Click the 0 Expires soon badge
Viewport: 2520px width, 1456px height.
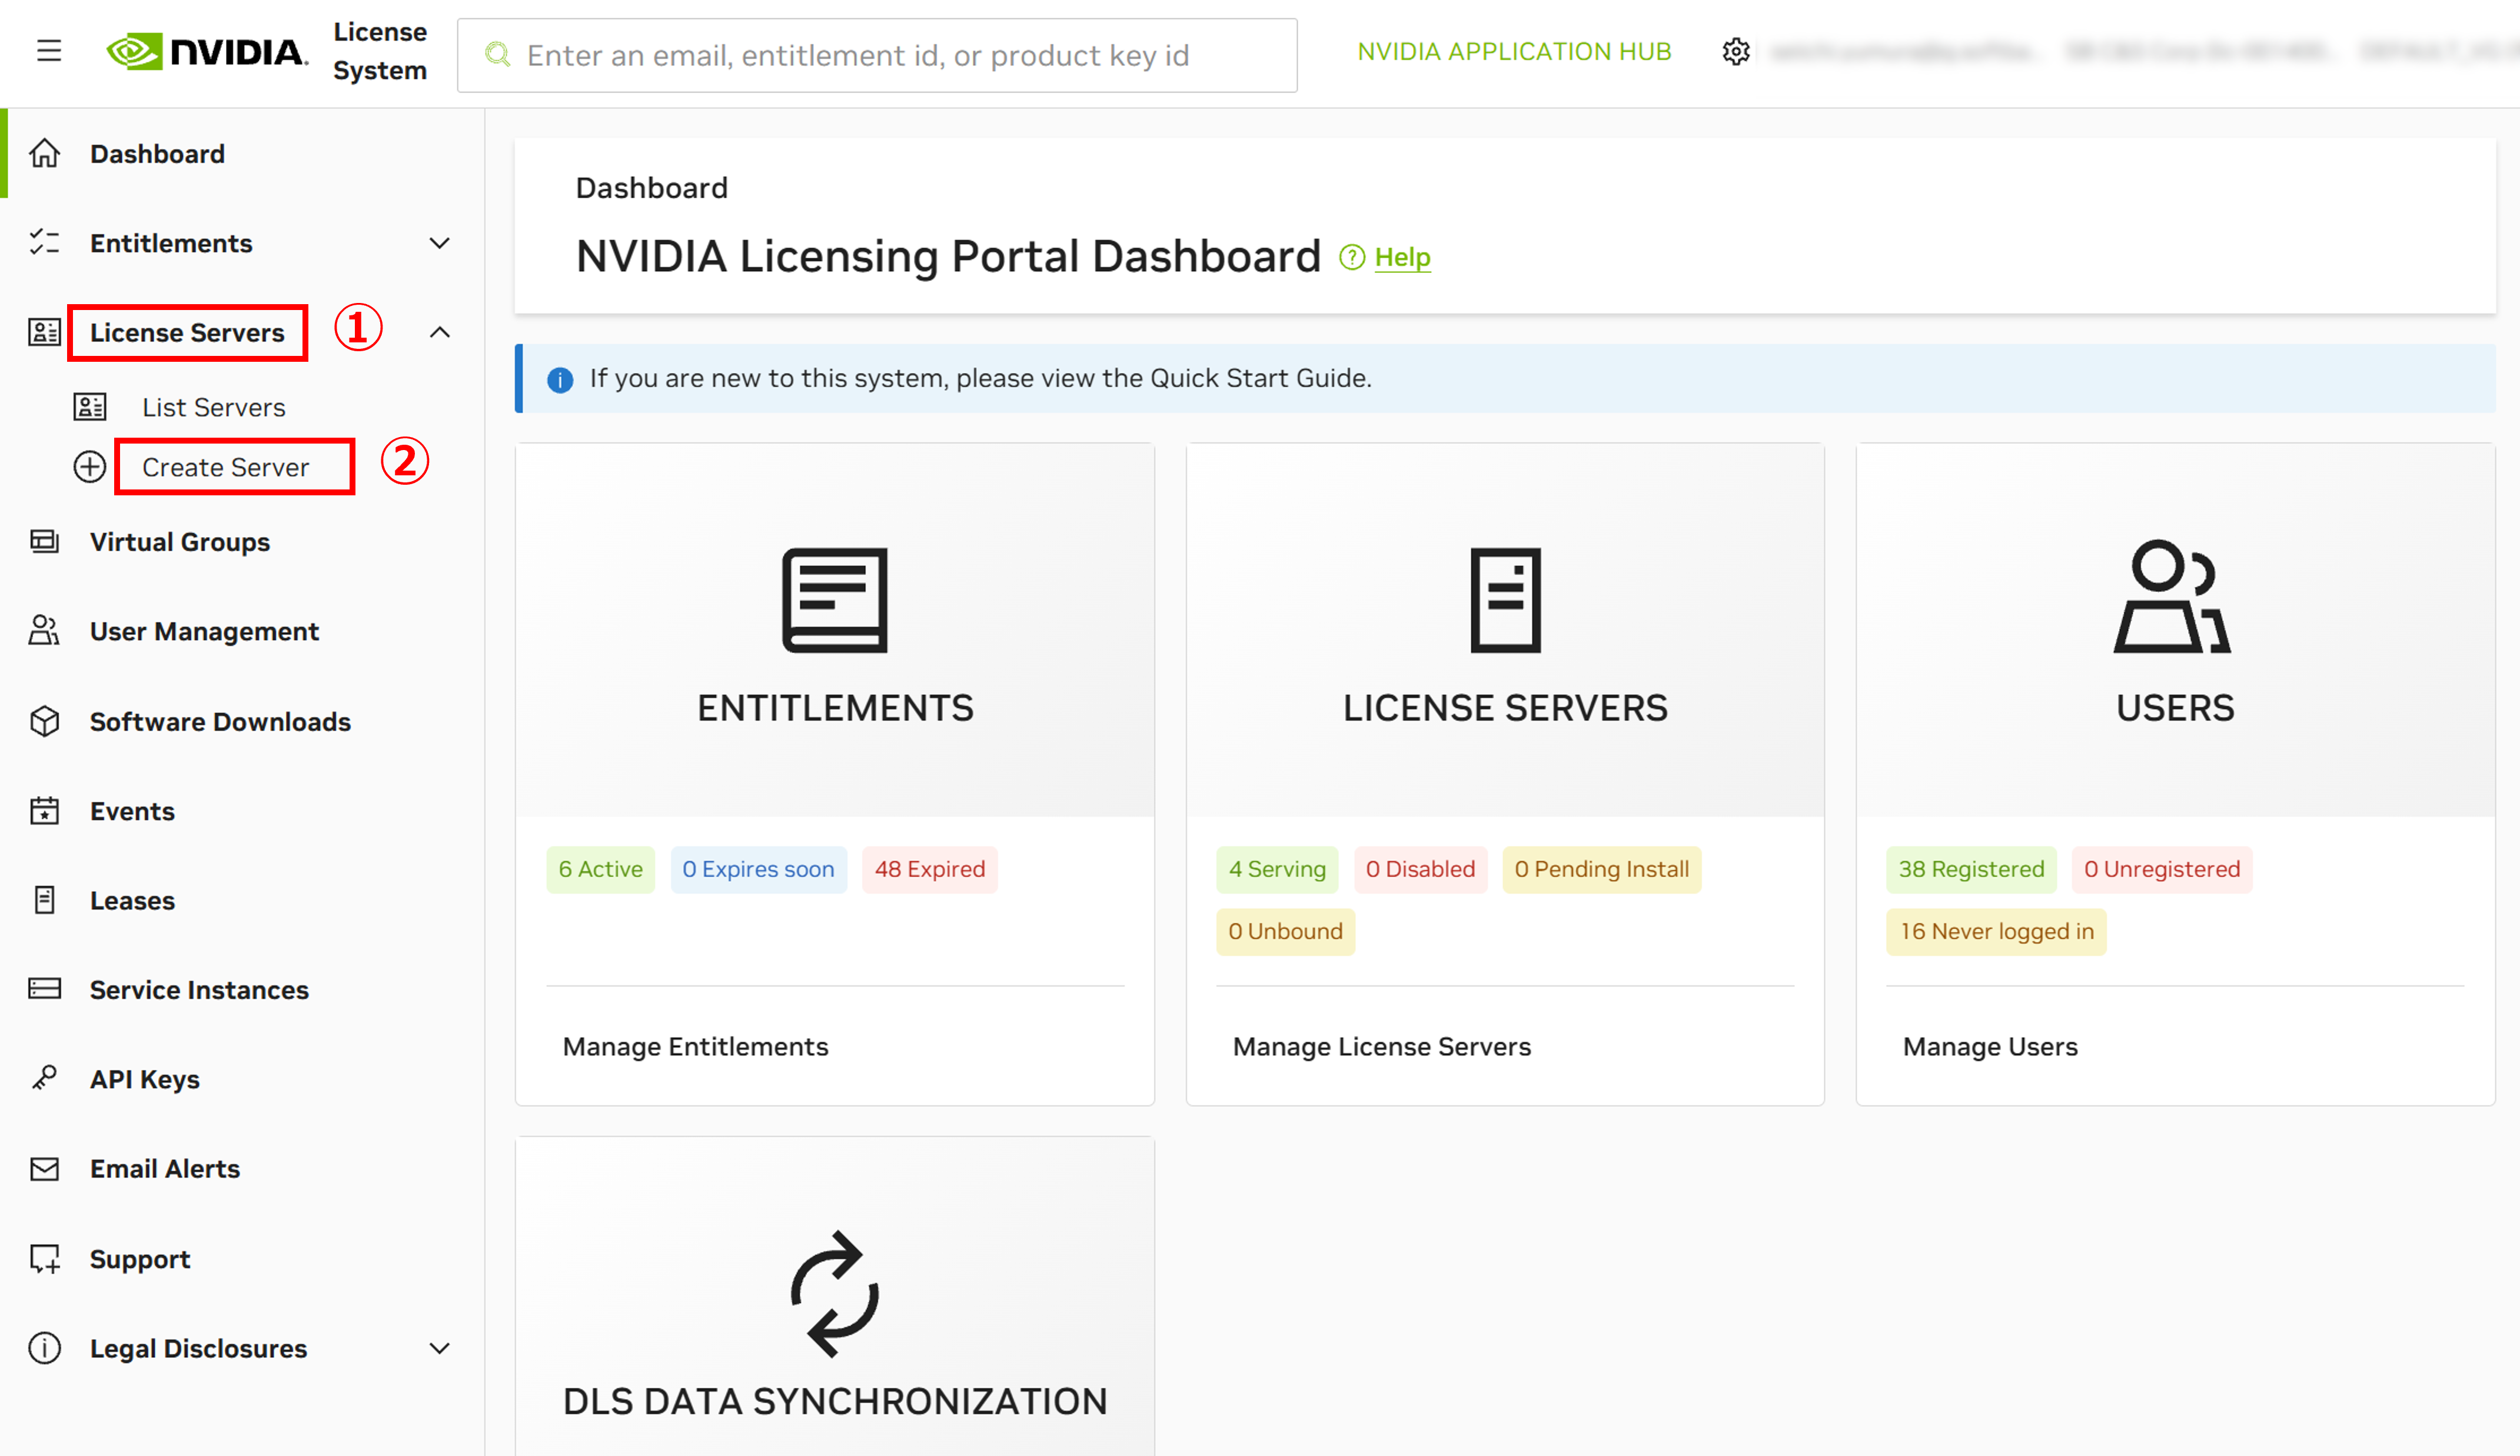[758, 869]
